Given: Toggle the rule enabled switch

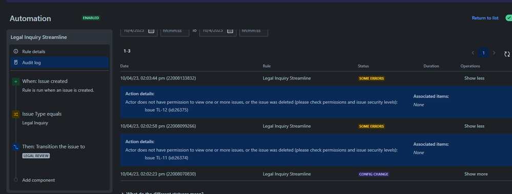Looking at the screenshot, I should [508, 17].
